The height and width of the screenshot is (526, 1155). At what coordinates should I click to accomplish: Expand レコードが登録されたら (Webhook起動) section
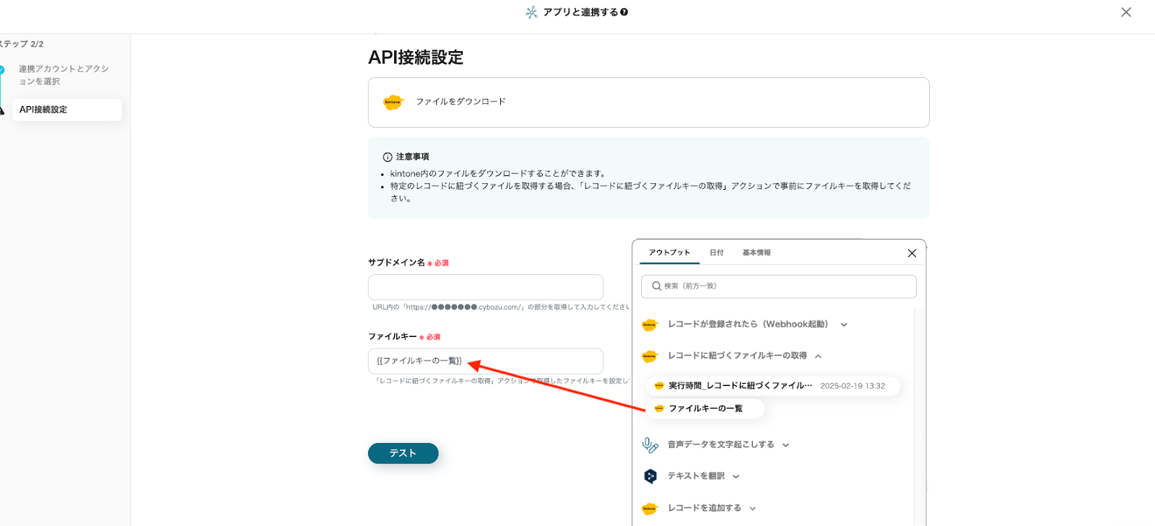pos(844,325)
